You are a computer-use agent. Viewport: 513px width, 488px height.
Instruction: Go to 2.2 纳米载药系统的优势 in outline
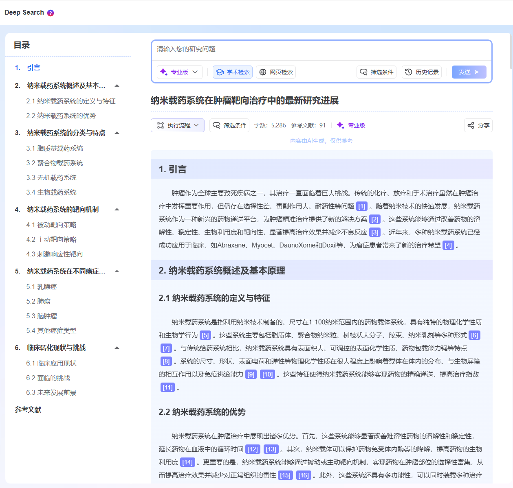pyautogui.click(x=61, y=116)
